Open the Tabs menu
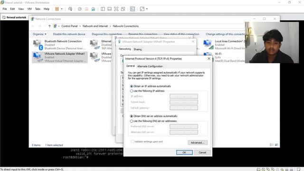Screen dimensions: 304x171 click(x=38, y=9)
